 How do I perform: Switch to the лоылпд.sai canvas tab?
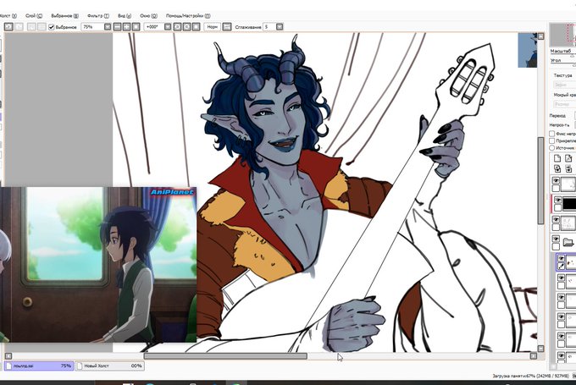point(39,366)
